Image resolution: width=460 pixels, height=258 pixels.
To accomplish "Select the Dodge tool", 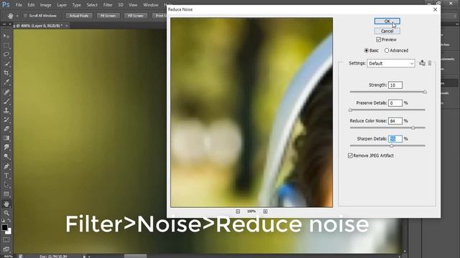I will coord(6,156).
